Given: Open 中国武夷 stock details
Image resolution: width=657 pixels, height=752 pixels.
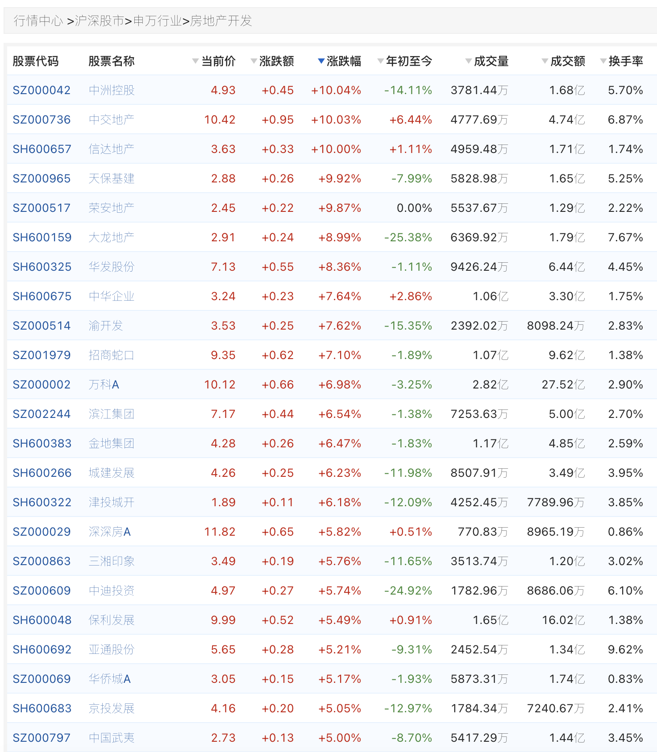Looking at the screenshot, I should [112, 738].
